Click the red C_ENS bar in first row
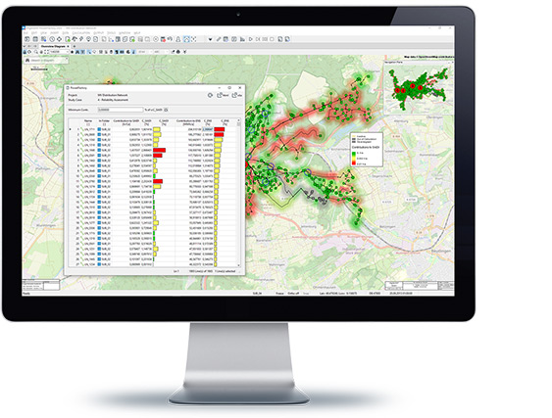Screen dimensions: 552x418 click(219, 129)
